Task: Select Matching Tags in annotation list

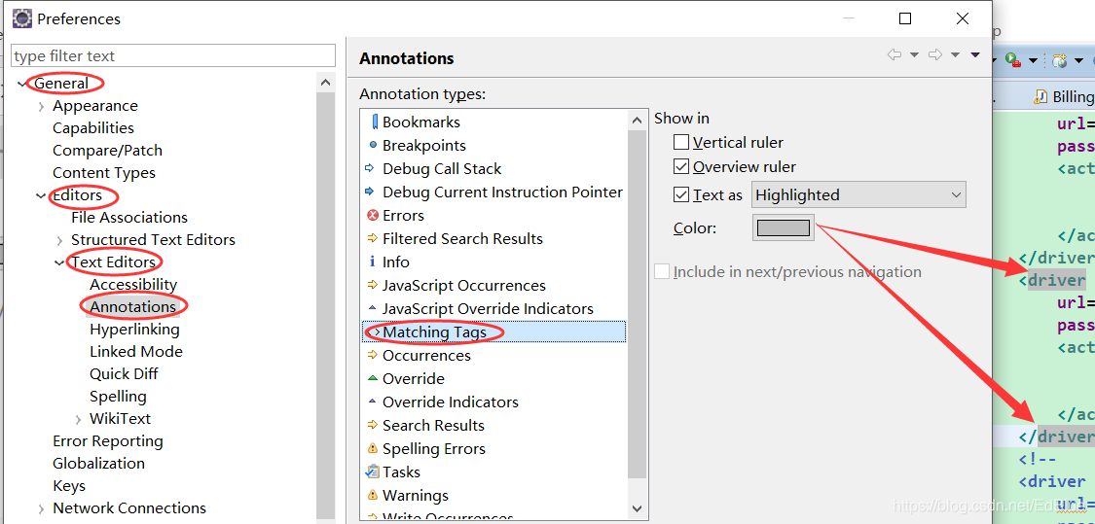Action: click(493, 332)
